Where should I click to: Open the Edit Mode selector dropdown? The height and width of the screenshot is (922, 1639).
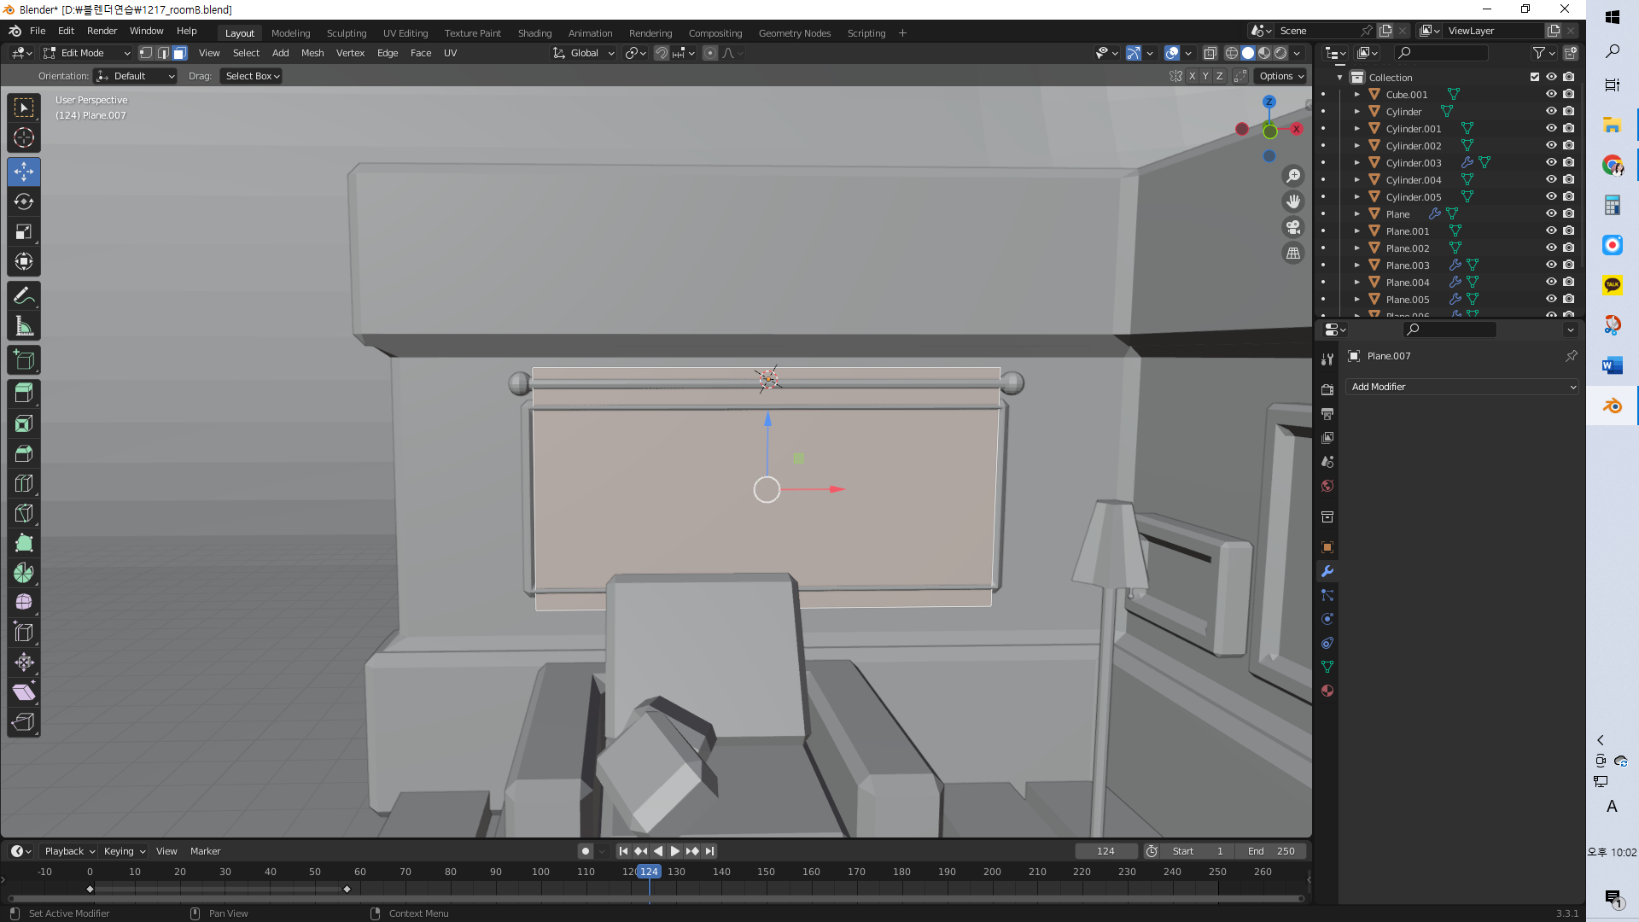87,53
